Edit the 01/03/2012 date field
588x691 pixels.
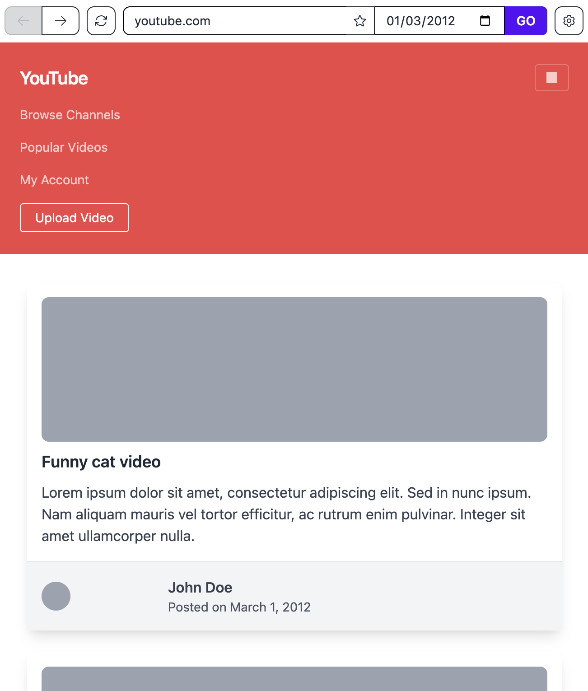[439, 21]
